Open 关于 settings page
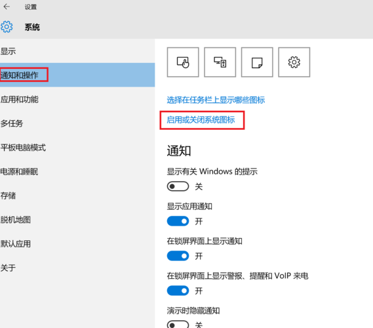This screenshot has height=328, width=373. click(77, 268)
